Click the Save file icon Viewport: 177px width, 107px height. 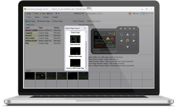click(48, 13)
